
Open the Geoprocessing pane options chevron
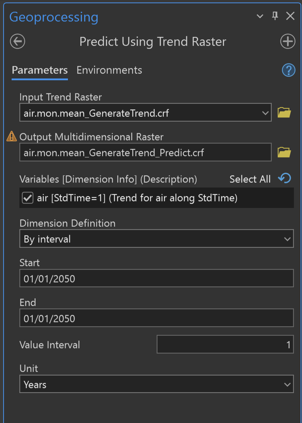(x=260, y=16)
